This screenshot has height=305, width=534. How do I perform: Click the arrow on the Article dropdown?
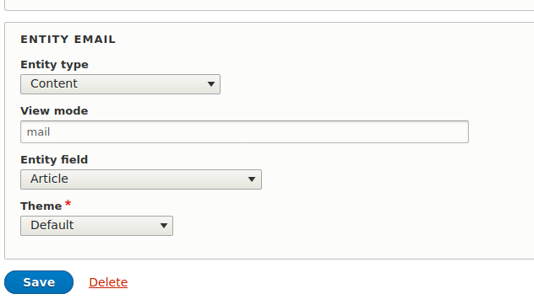[252, 179]
